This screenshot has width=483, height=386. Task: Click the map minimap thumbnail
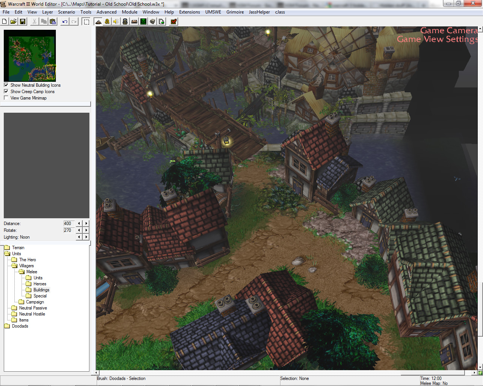click(x=30, y=56)
